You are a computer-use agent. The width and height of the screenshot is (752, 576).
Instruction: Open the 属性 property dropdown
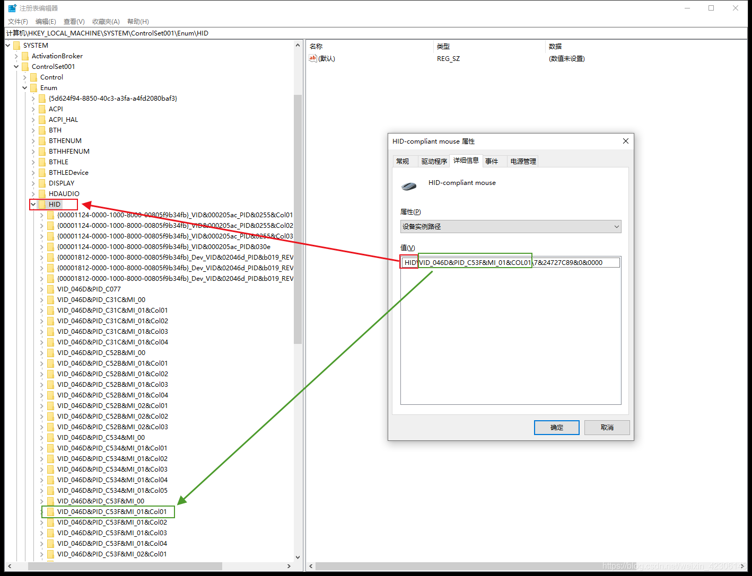click(x=511, y=227)
